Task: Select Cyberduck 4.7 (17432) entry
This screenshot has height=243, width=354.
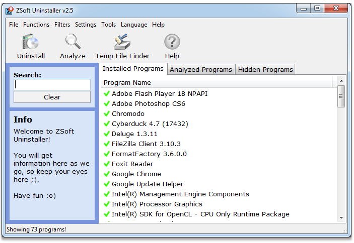Action: pyautogui.click(x=150, y=124)
